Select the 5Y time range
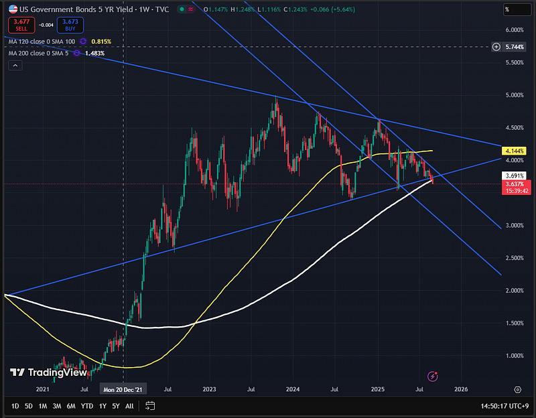 (116, 406)
